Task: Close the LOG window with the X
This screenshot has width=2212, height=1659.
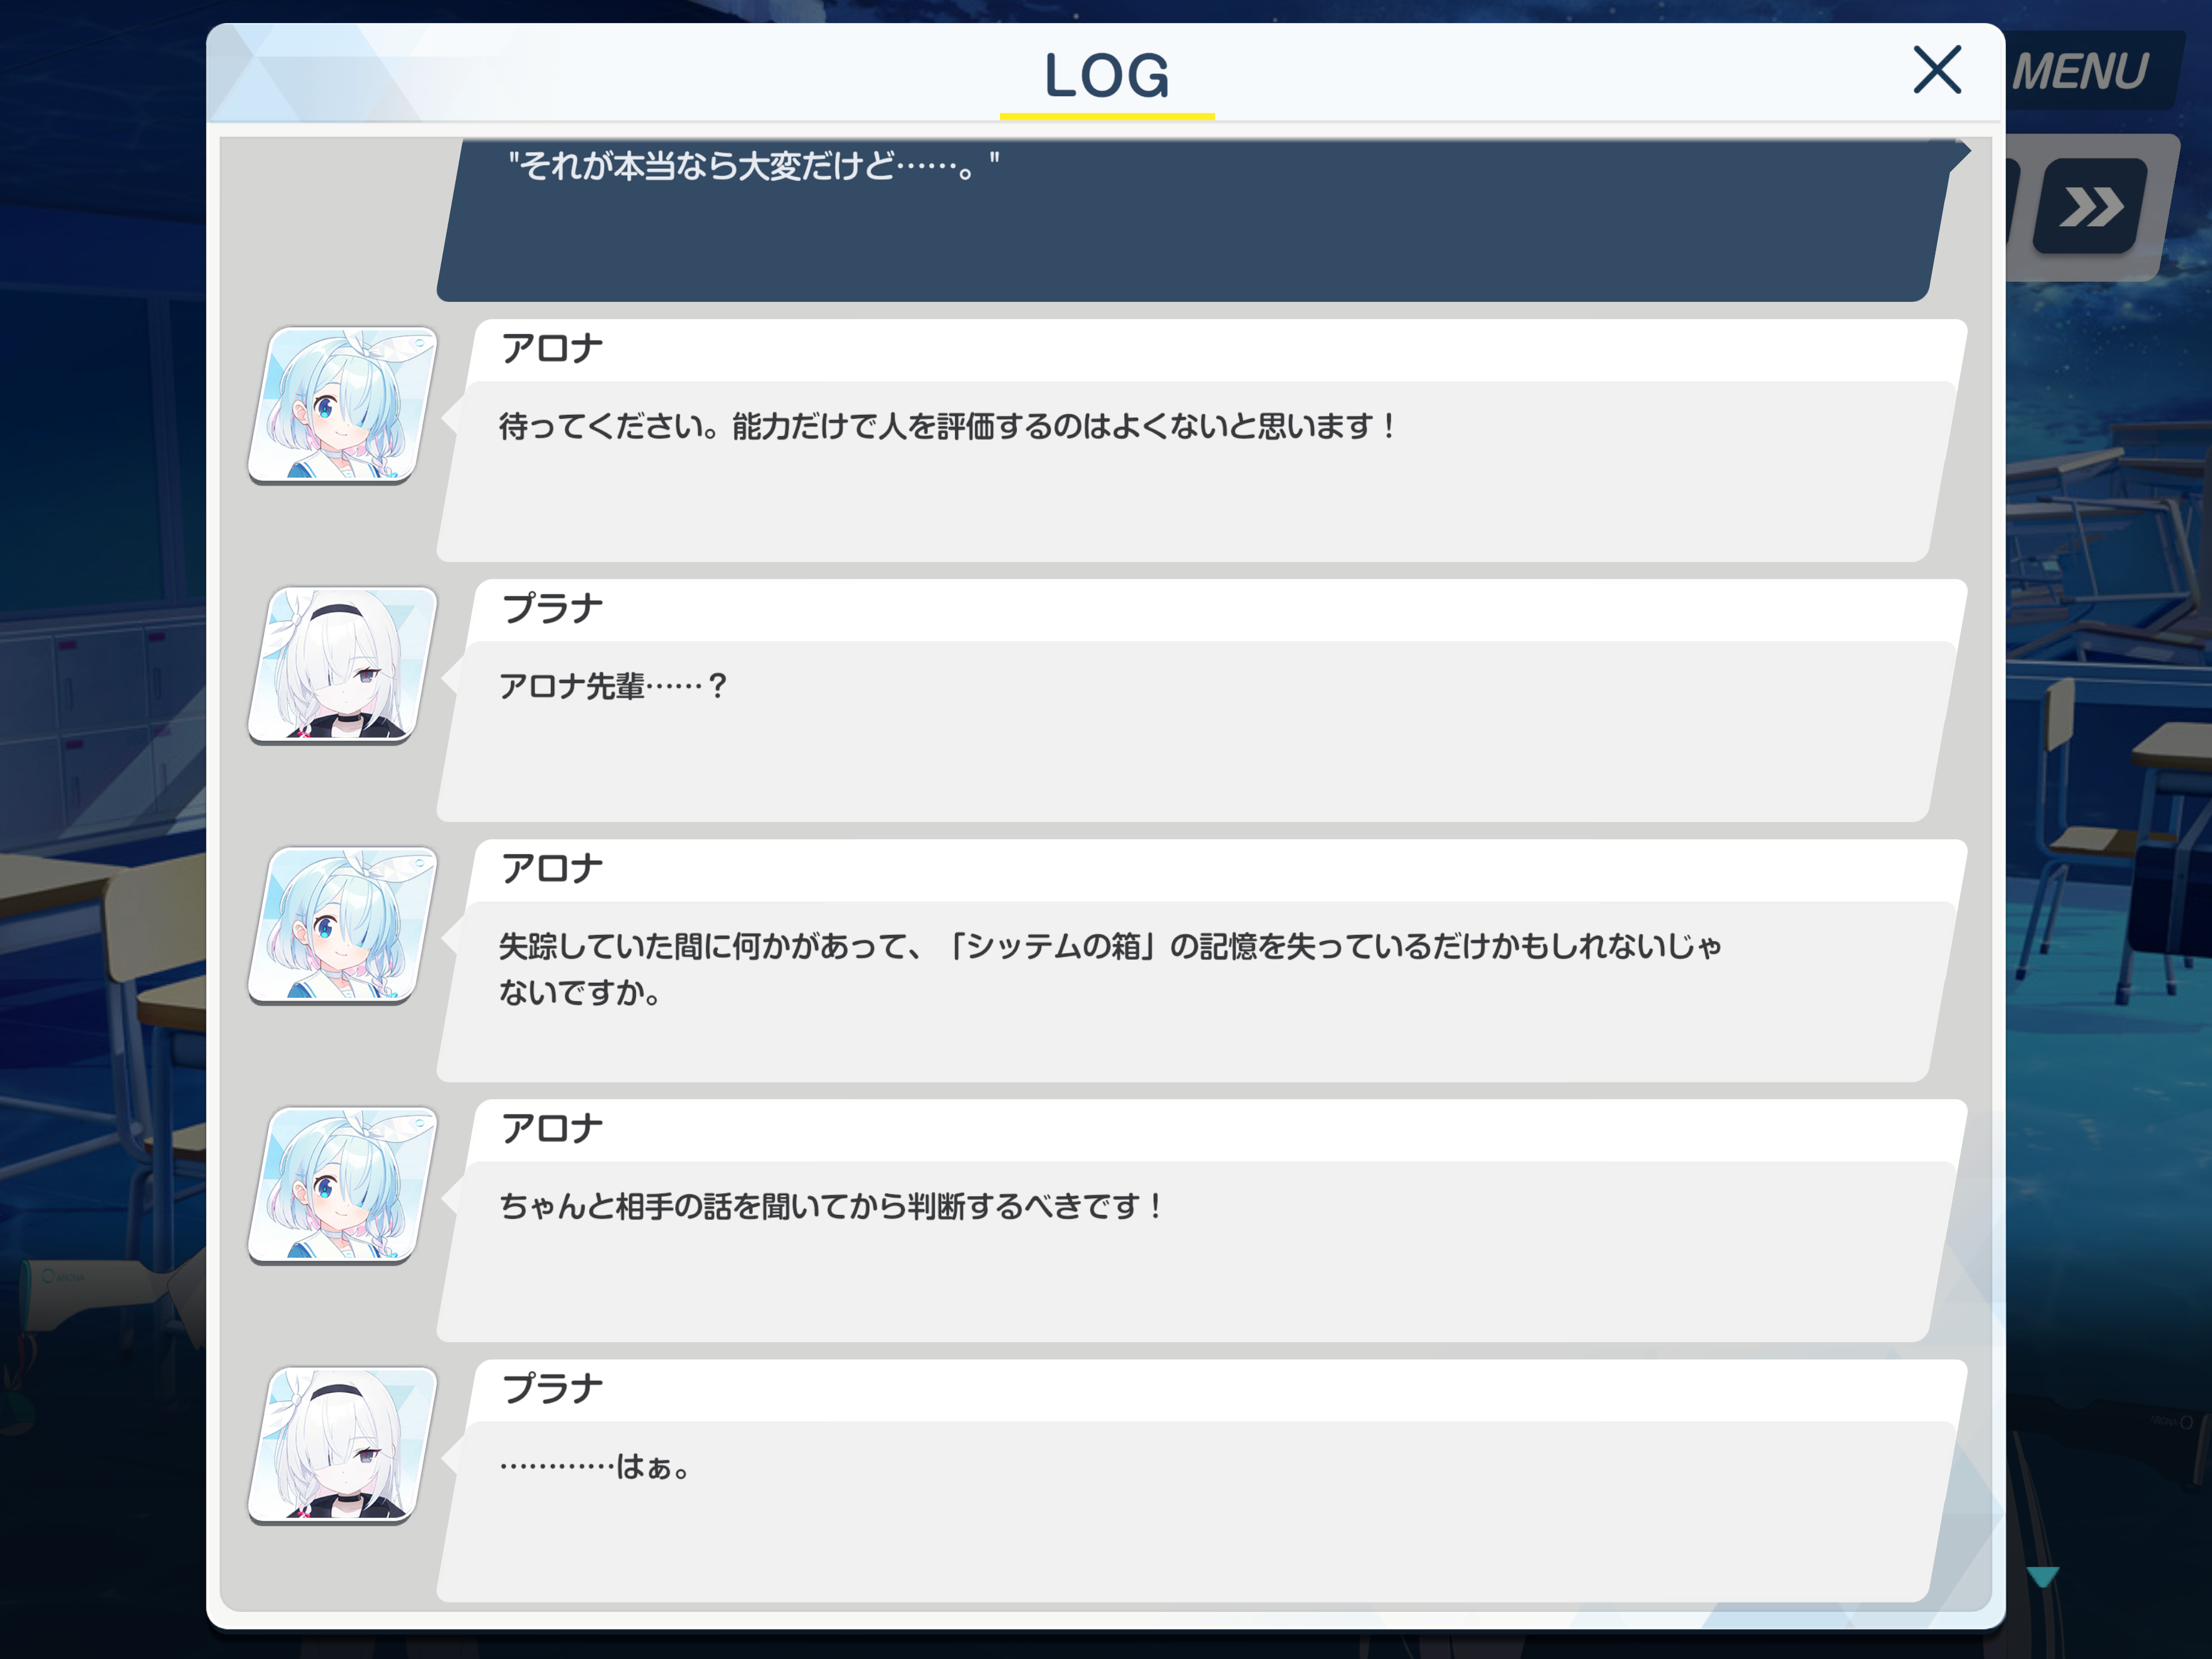Action: tap(1937, 70)
